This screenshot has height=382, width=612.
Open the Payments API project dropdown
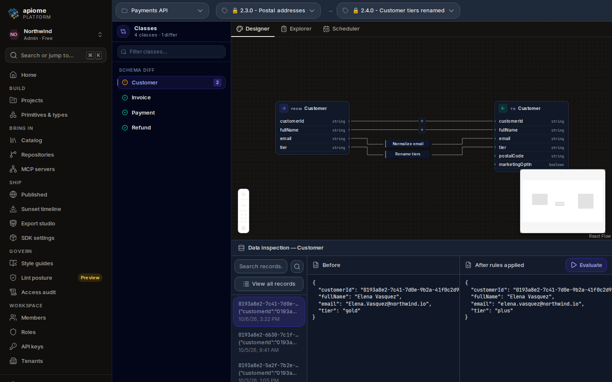pyautogui.click(x=162, y=11)
